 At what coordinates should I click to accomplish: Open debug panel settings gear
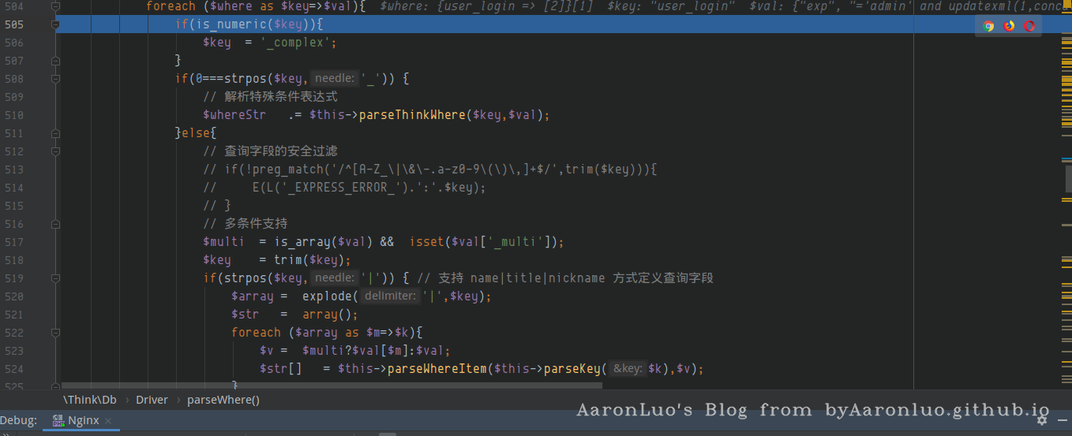1042,420
